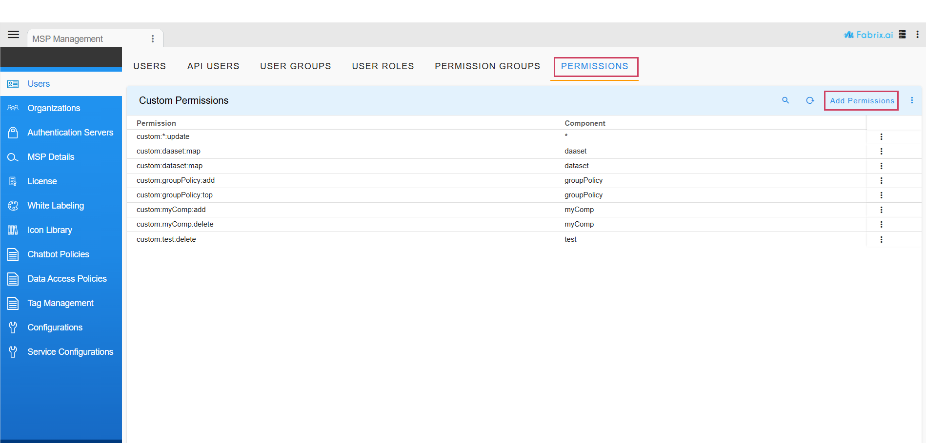Image resolution: width=926 pixels, height=443 pixels.
Task: Open overflow menu next to Add Permissions
Action: [x=912, y=100]
